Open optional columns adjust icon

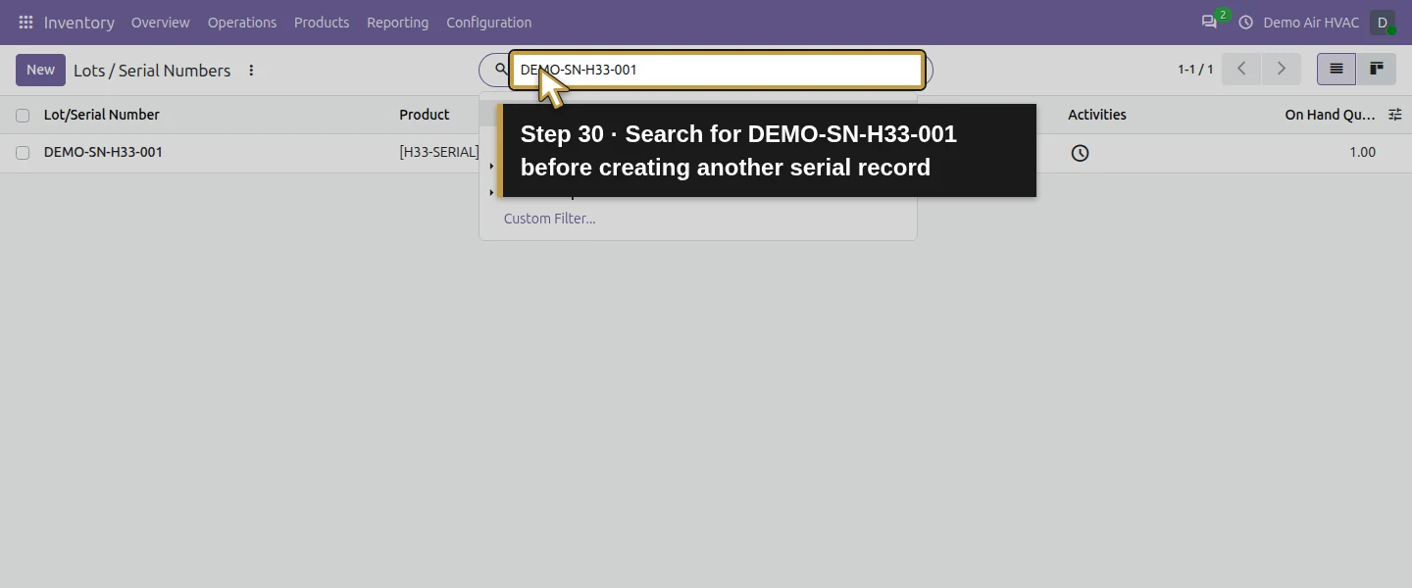tap(1395, 115)
